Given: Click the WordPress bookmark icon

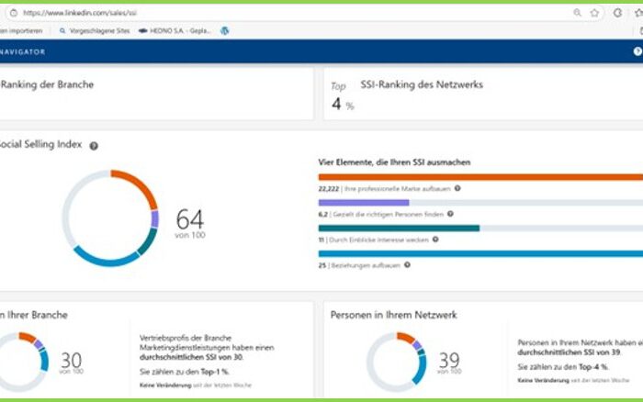Looking at the screenshot, I should 225,30.
